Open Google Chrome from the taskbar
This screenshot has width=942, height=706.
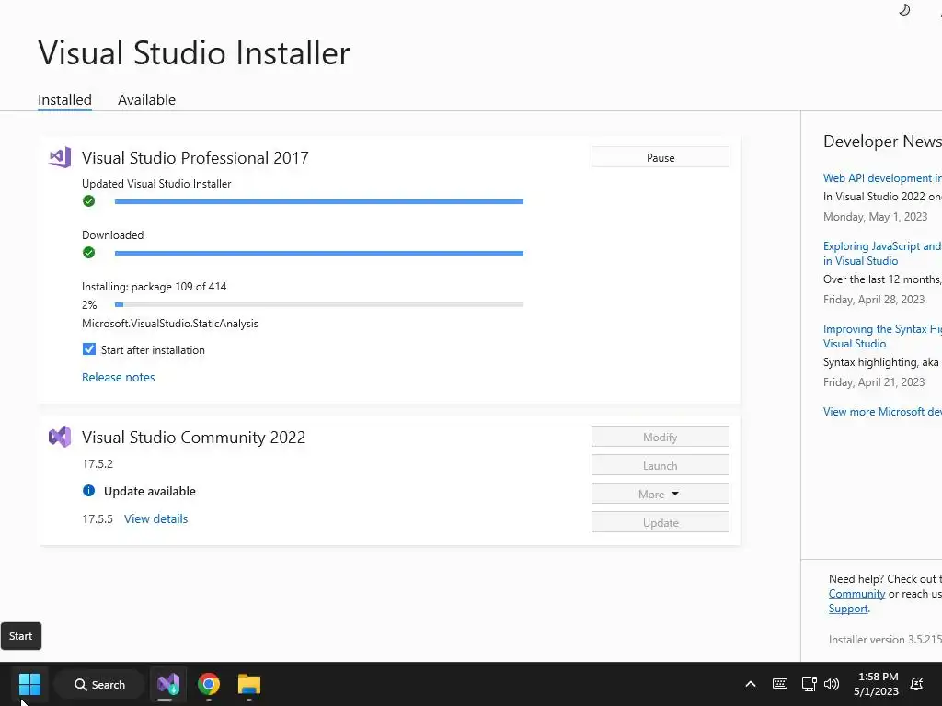(x=209, y=684)
